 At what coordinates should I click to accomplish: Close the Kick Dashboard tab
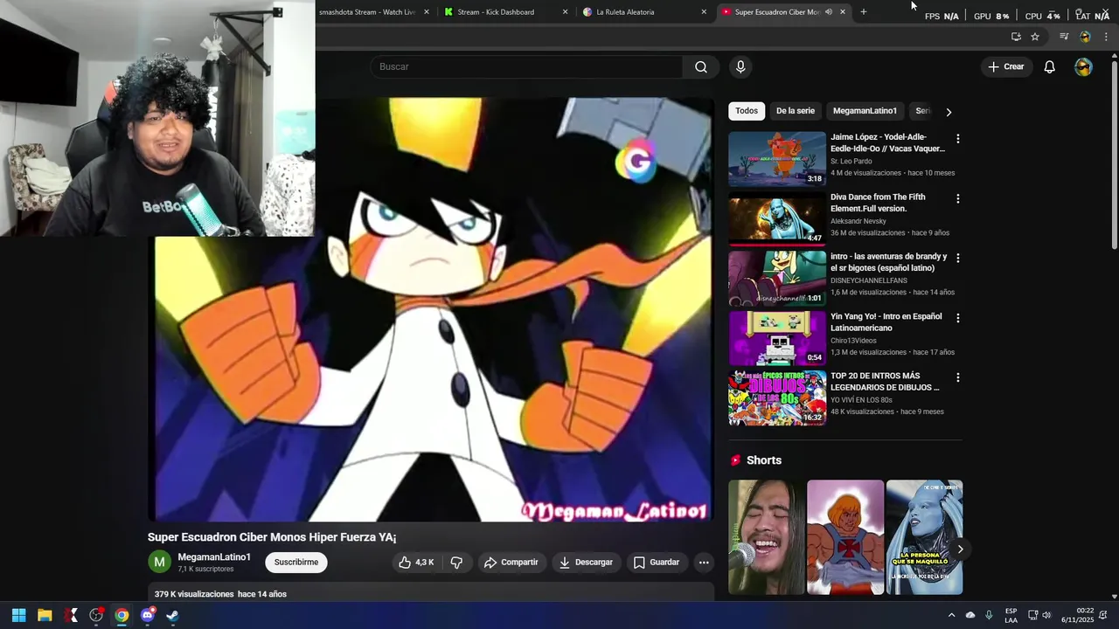point(565,12)
